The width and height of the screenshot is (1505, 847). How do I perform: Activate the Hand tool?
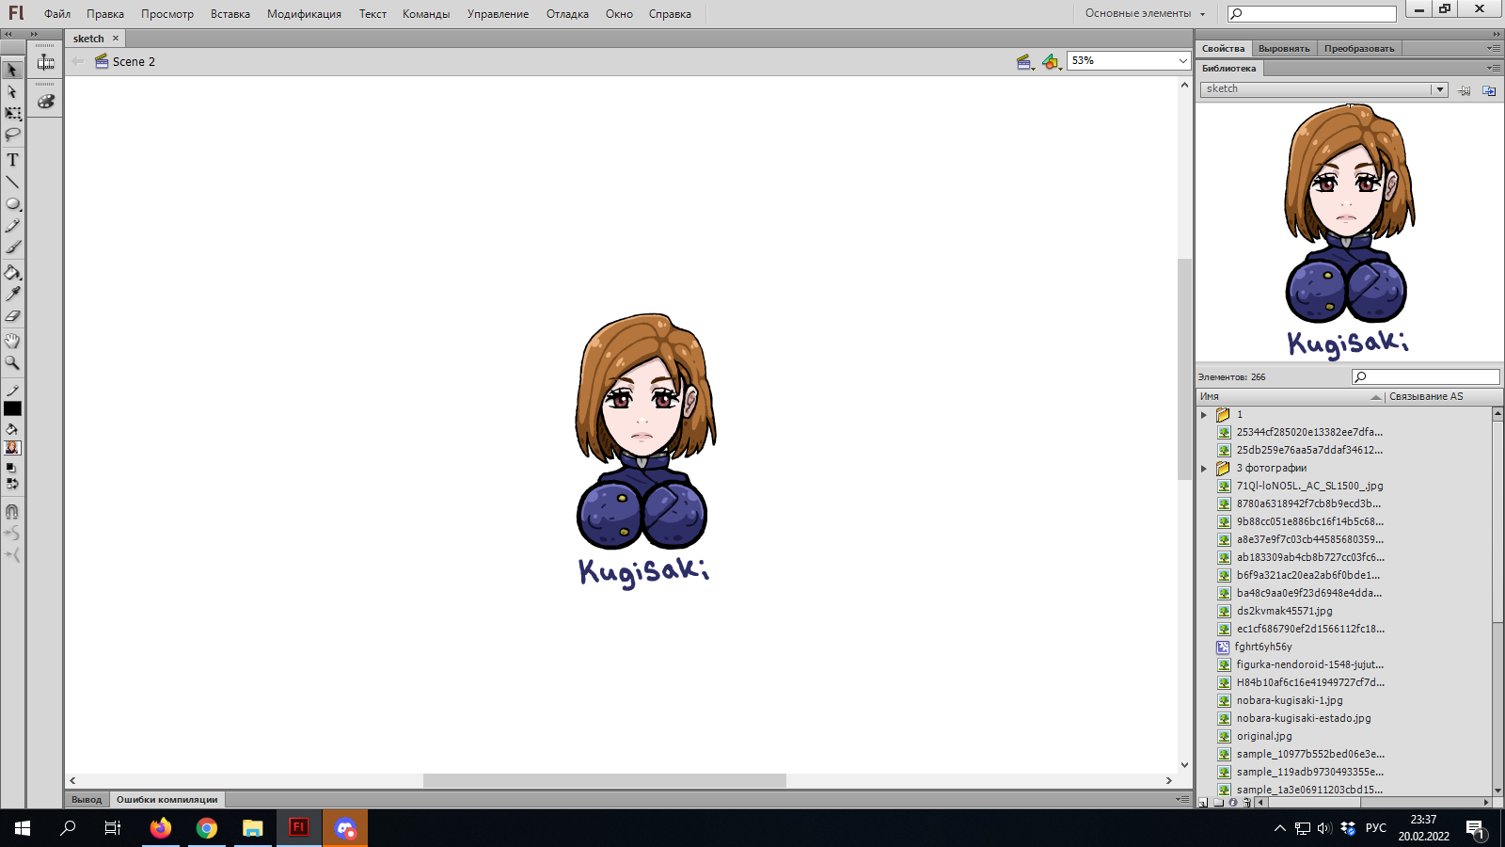tap(12, 341)
